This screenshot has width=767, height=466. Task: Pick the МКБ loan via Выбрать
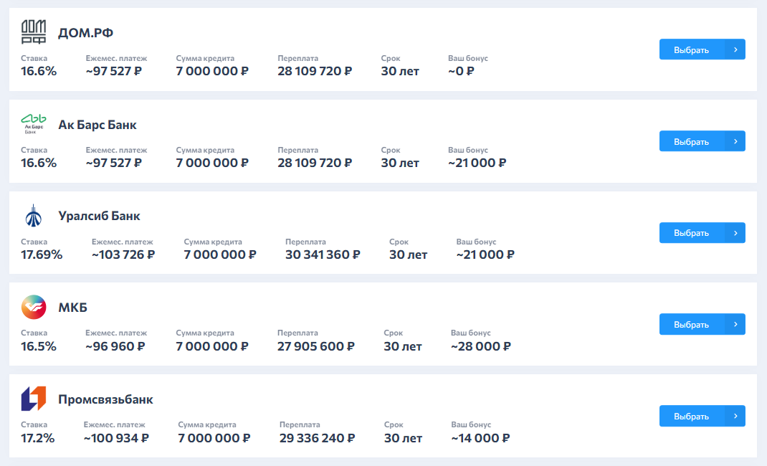[692, 324]
